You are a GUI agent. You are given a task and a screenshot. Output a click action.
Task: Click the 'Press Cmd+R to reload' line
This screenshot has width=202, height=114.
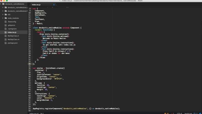[56, 51]
